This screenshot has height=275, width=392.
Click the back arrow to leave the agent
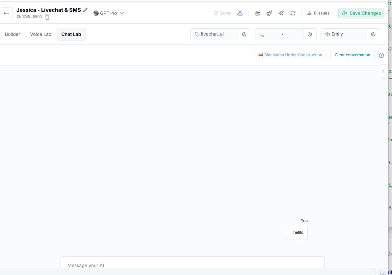(7, 13)
